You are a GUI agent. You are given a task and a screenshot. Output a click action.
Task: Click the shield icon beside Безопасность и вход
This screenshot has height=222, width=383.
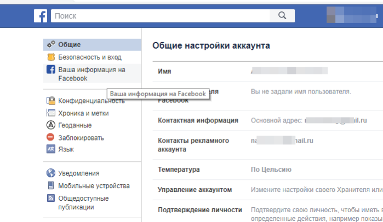point(51,57)
